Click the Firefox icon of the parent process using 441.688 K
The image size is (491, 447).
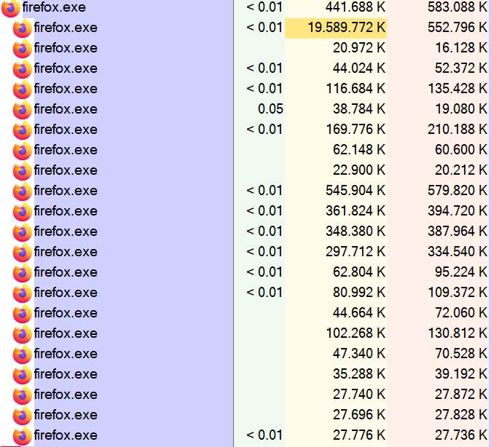[11, 9]
